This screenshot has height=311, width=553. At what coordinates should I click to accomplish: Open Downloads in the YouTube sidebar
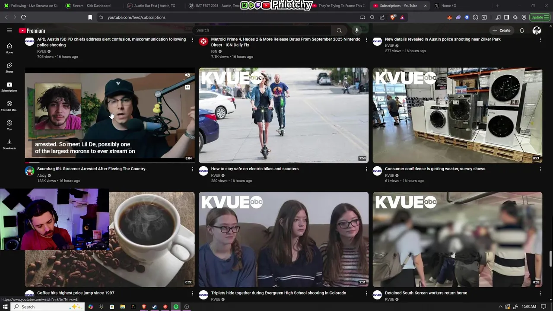click(9, 144)
